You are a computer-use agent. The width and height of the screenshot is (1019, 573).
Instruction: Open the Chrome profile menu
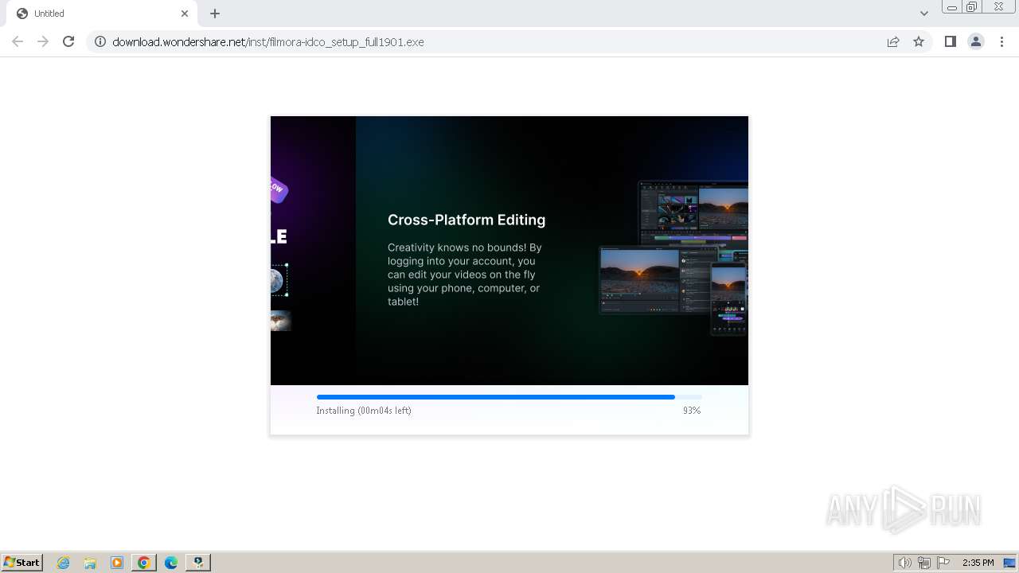click(x=975, y=41)
